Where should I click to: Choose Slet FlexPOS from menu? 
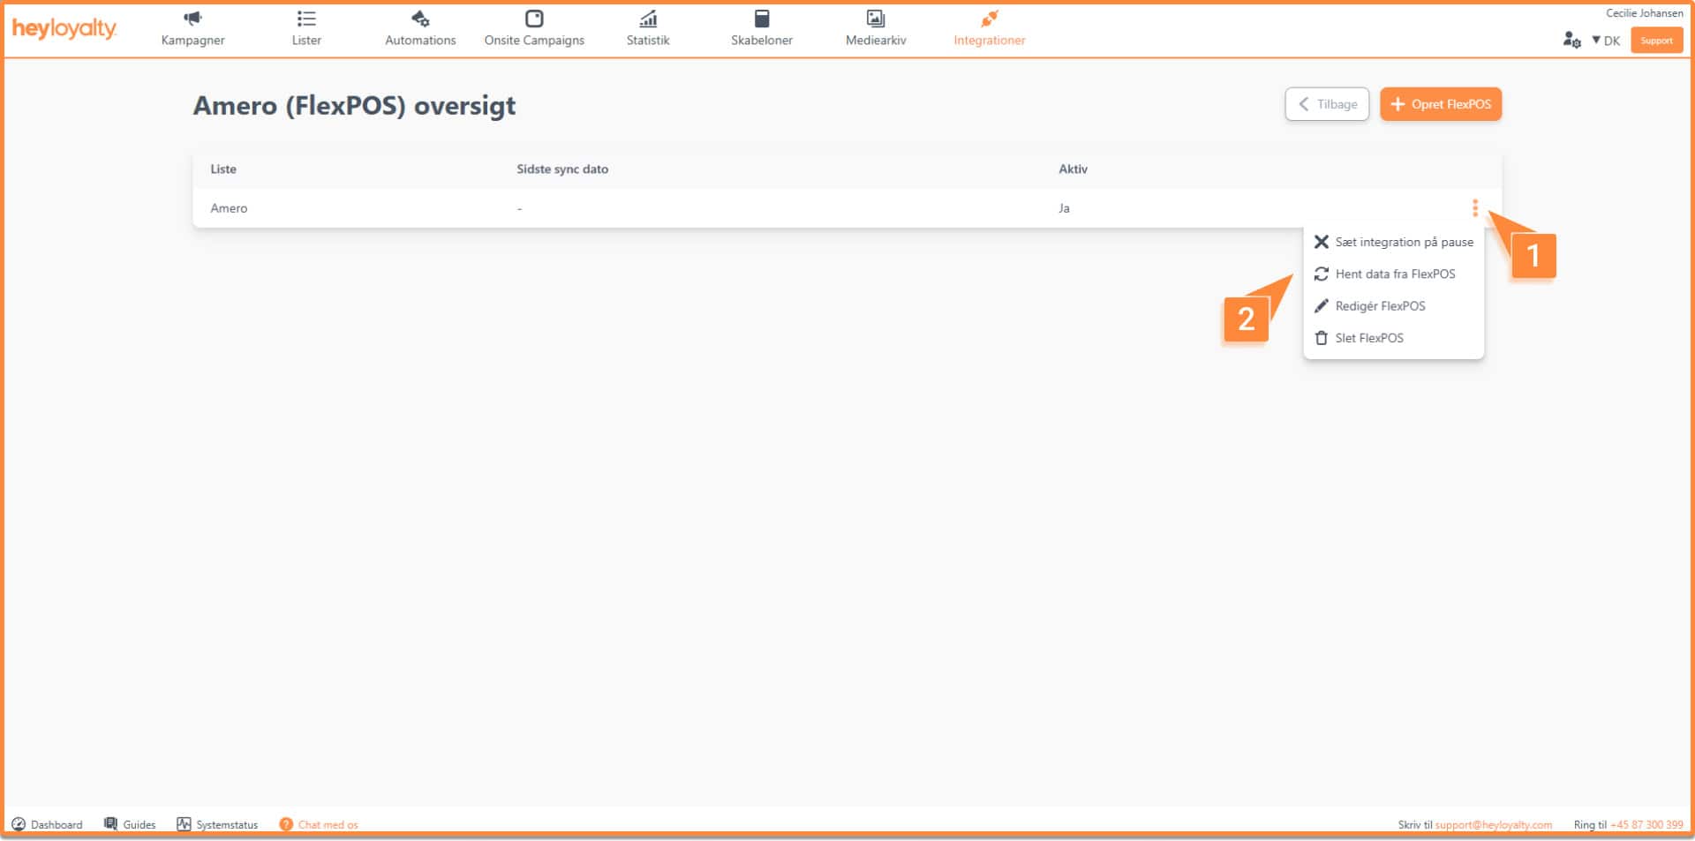[x=1368, y=338]
